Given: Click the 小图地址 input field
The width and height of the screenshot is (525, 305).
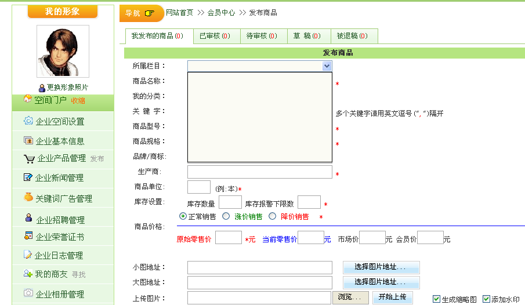Looking at the screenshot, I should click(260, 267).
